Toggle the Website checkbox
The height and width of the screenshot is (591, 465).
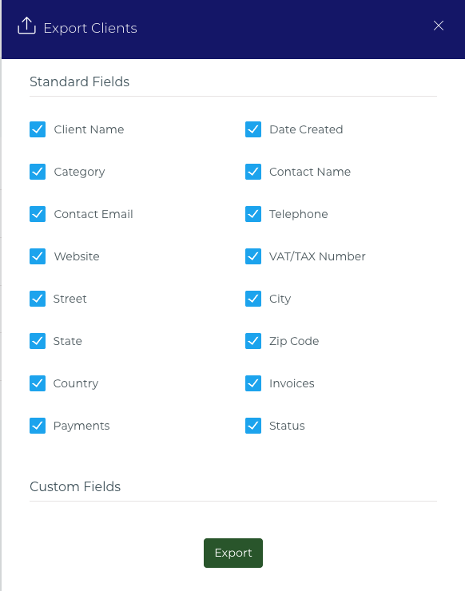tap(38, 256)
